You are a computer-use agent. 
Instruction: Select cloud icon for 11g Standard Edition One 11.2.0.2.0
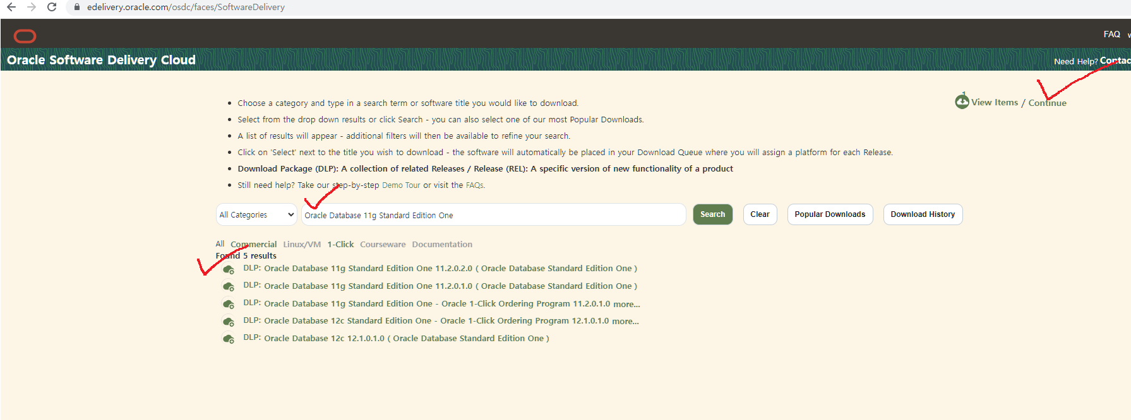[229, 269]
